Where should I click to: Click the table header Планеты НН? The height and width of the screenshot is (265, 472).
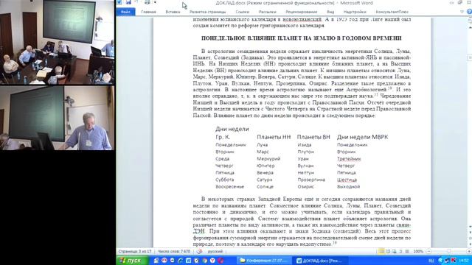coord(274,137)
